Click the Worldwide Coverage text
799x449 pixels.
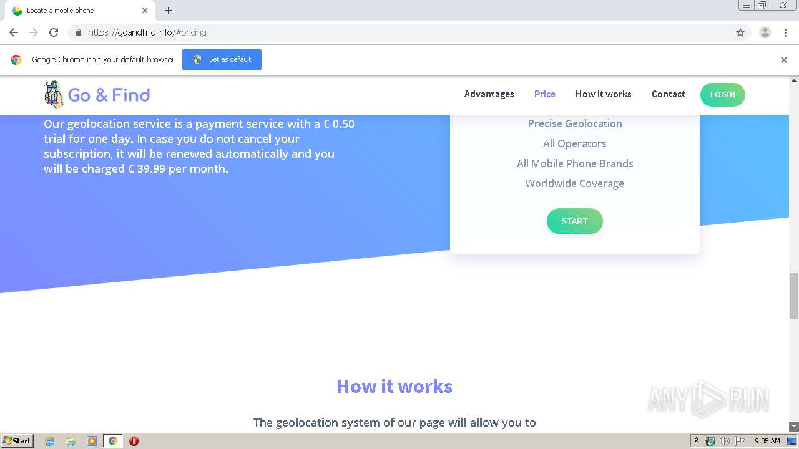tap(575, 183)
